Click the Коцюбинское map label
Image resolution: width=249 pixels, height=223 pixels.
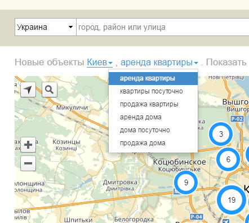pos(180,162)
